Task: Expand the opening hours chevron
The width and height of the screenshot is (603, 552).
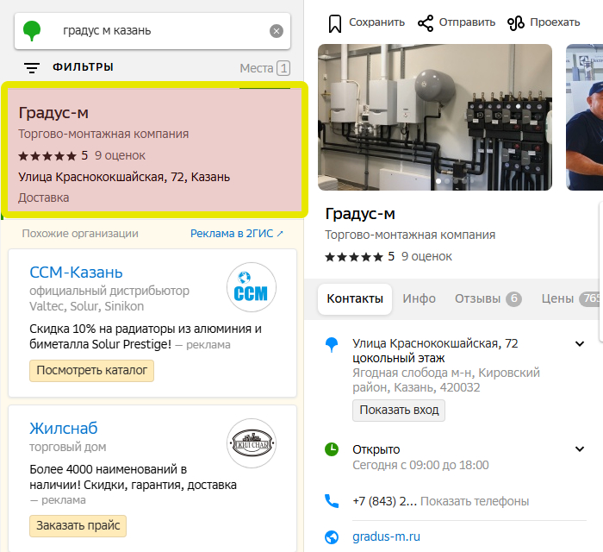Action: 580,448
